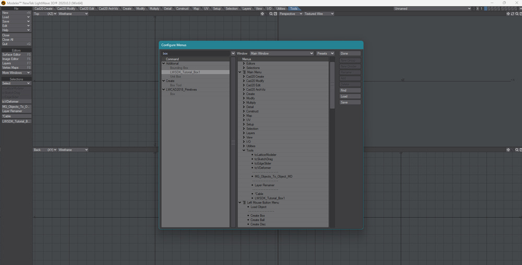522x265 pixels.
Task: Select tcLatticeModeler in menu tree
Action: pyautogui.click(x=265, y=155)
